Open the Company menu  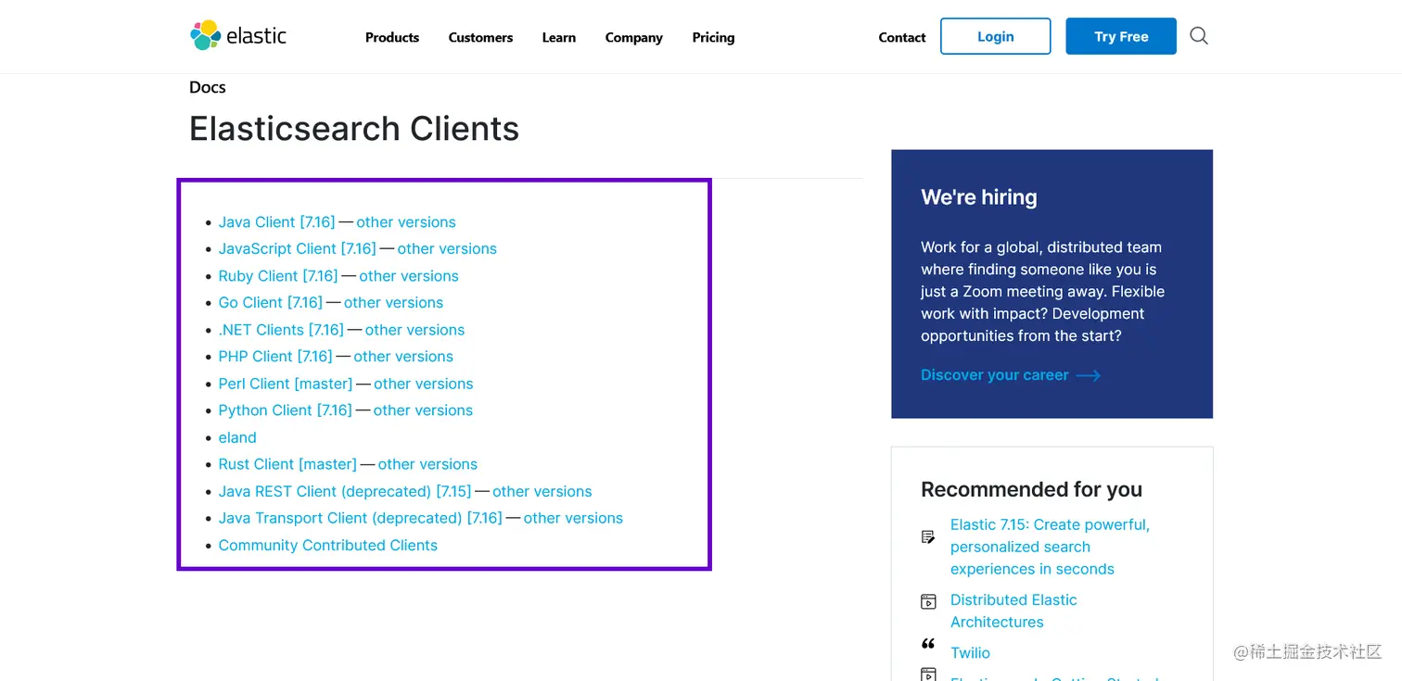pos(634,37)
